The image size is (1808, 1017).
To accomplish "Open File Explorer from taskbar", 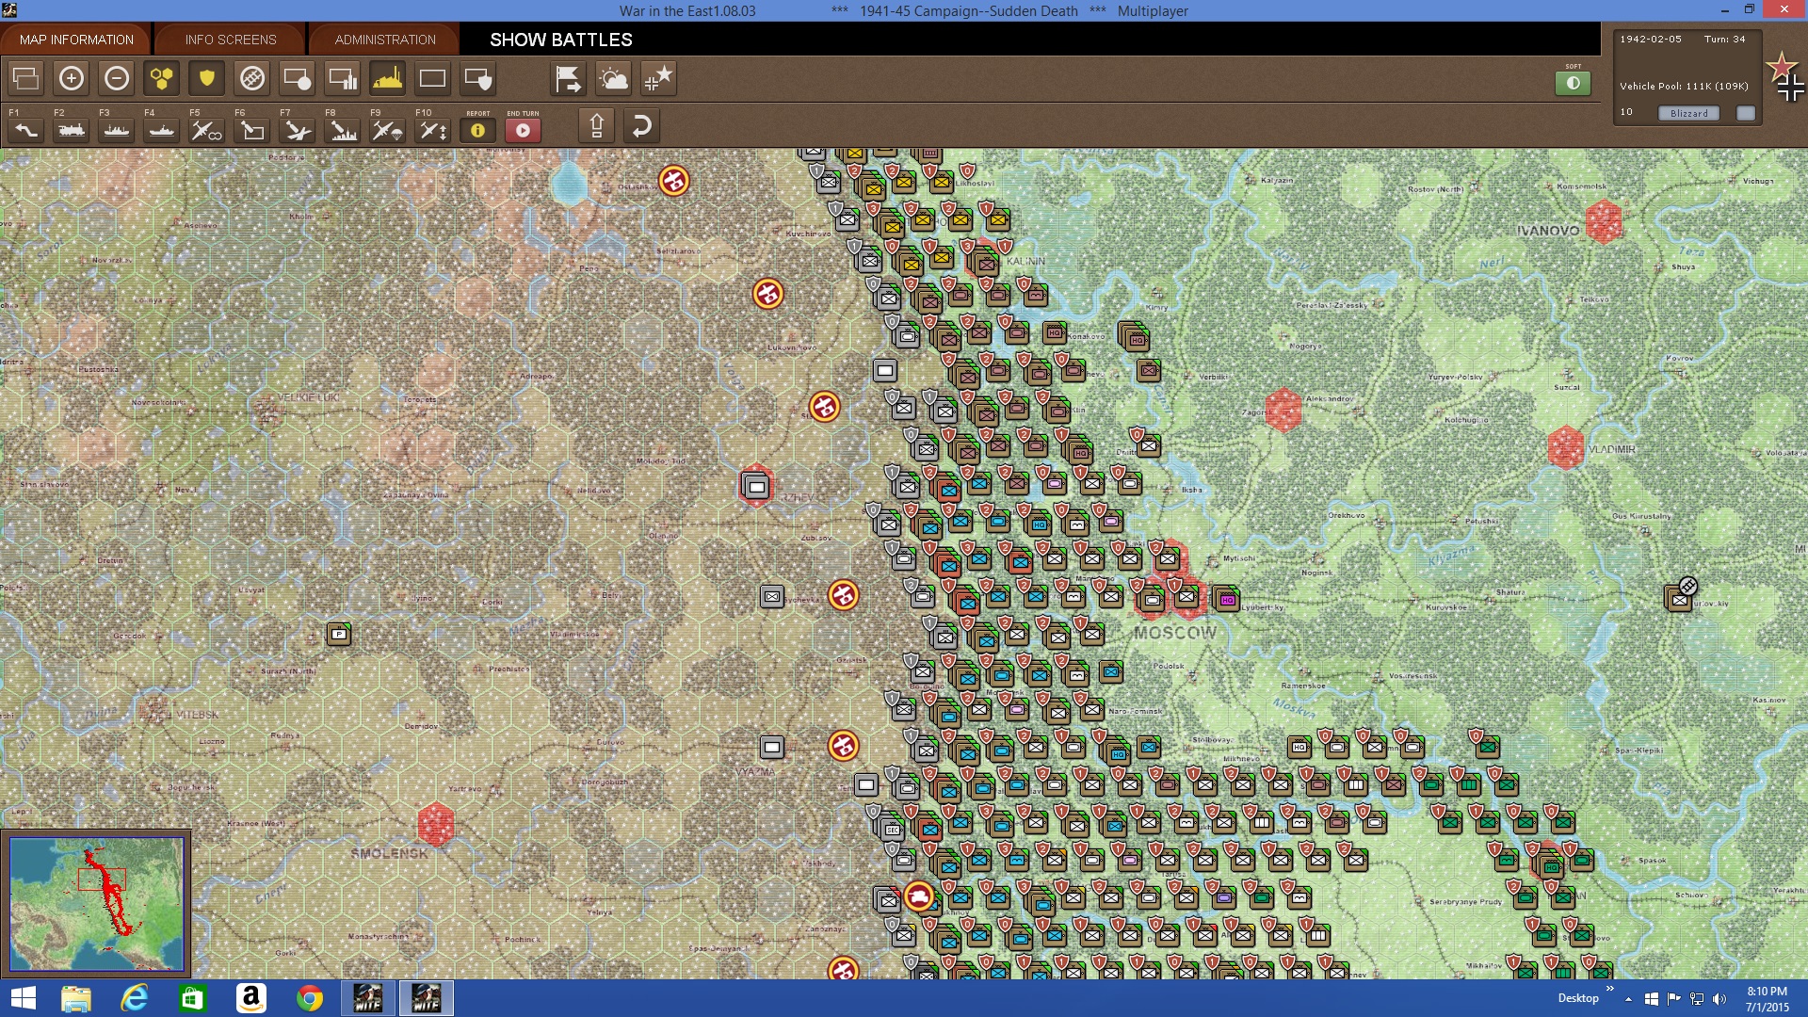I will [76, 998].
